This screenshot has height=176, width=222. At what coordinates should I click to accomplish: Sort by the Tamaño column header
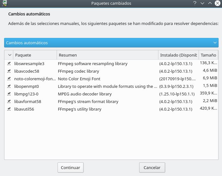tap(208, 55)
